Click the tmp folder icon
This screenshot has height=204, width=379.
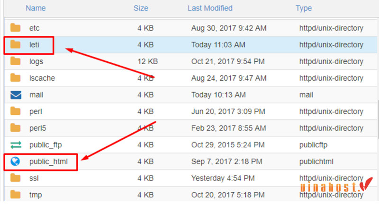16,195
